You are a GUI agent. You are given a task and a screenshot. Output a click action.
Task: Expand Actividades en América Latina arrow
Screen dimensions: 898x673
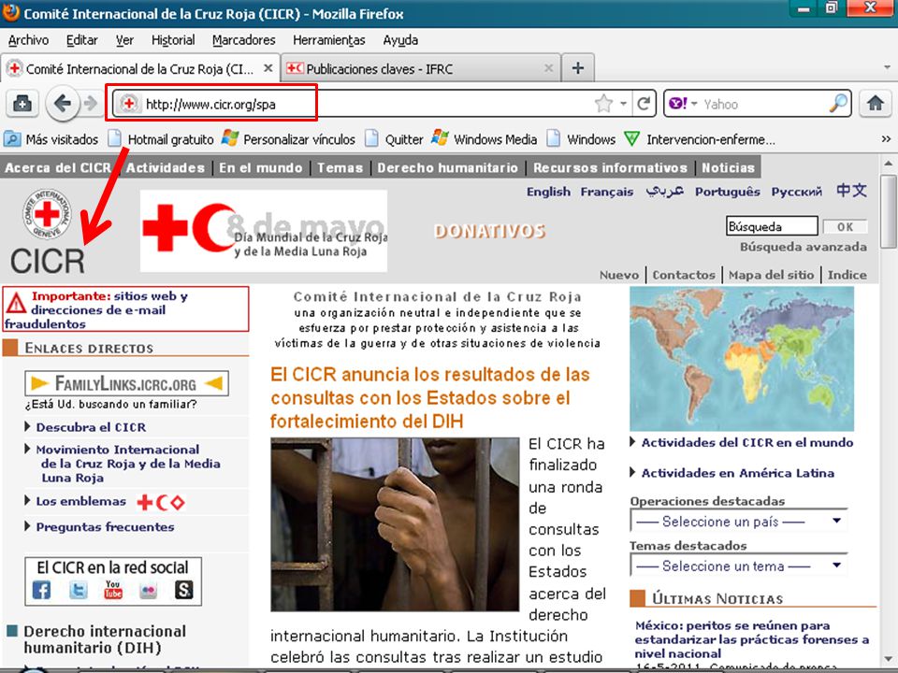tap(633, 472)
